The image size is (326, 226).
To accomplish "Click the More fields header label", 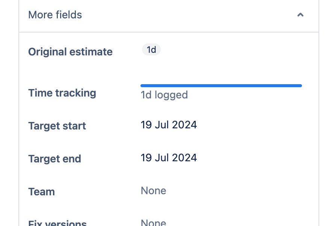I will (x=55, y=15).
